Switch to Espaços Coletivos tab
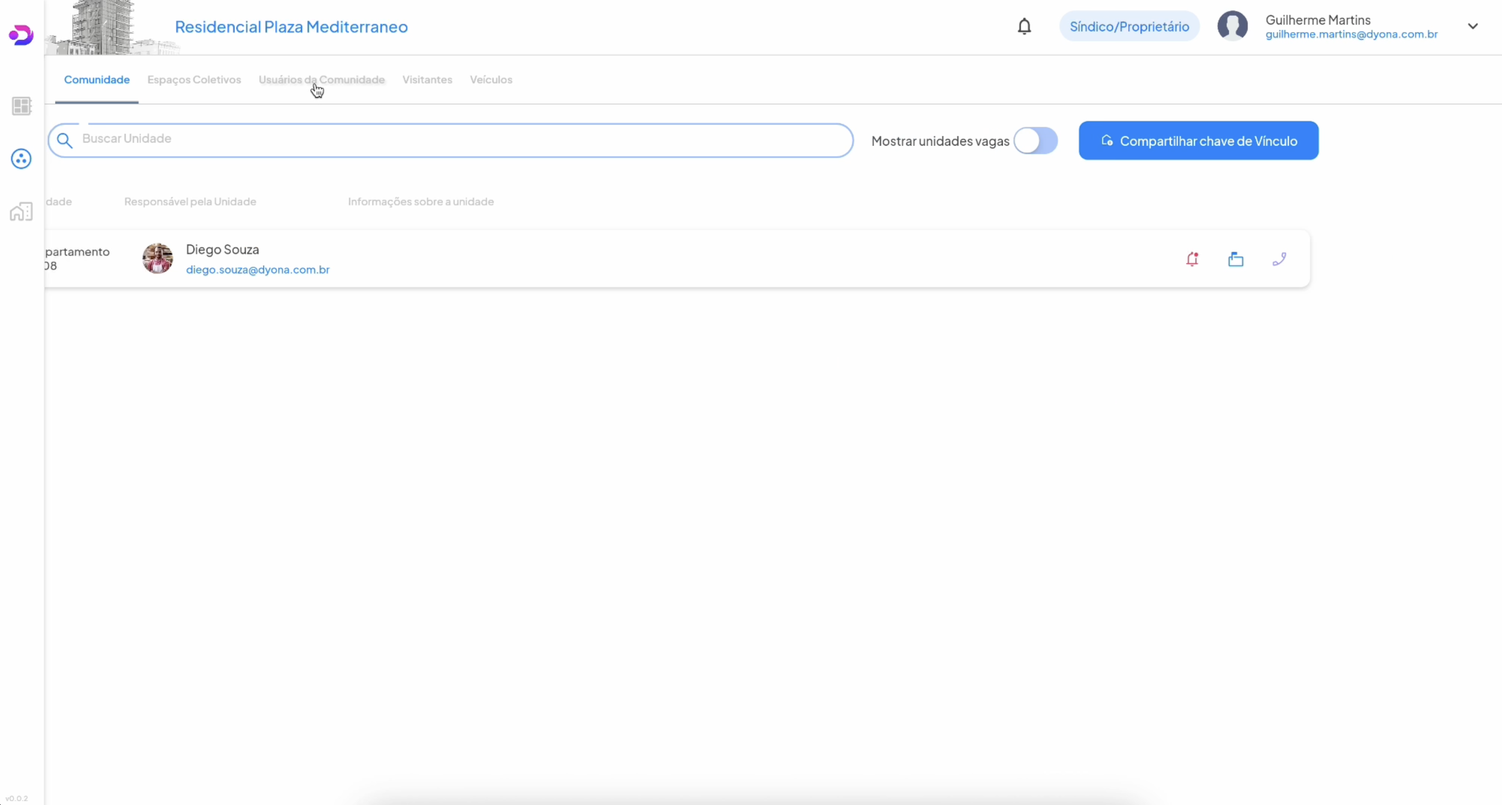Screen dimensions: 1502x805 click(x=194, y=80)
